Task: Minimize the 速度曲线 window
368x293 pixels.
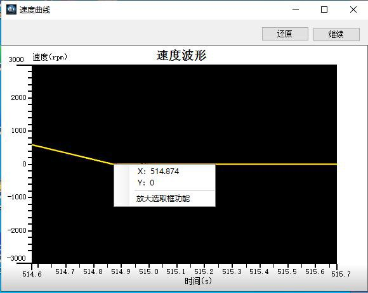Action: (296, 9)
